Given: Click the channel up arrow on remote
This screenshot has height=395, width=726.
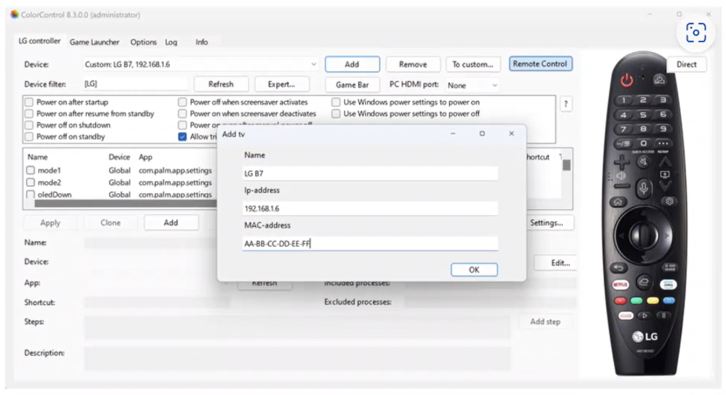Looking at the screenshot, I should click(665, 161).
